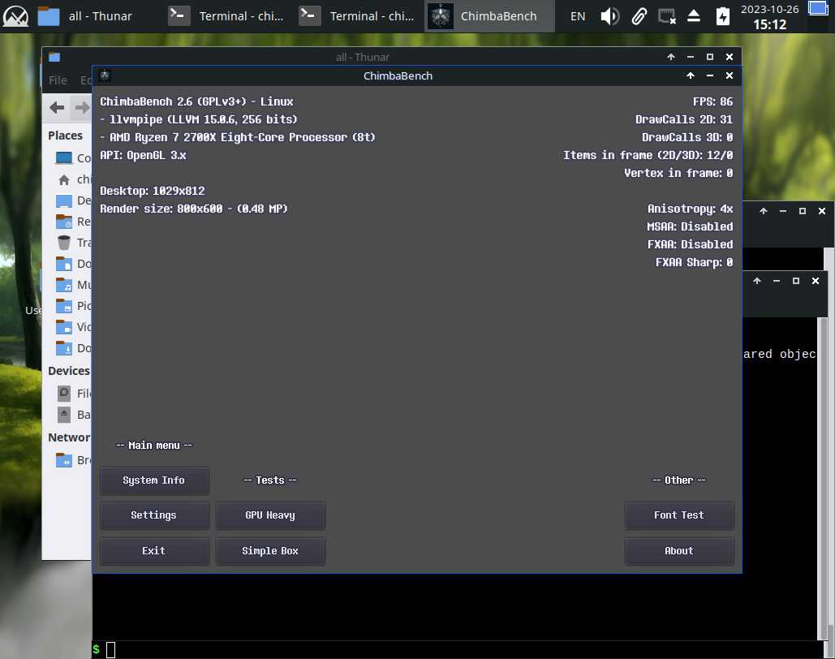Click the display settings tray icon
835x659 pixels.
[x=667, y=16]
